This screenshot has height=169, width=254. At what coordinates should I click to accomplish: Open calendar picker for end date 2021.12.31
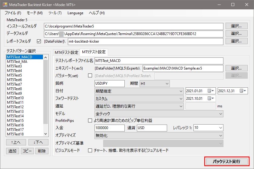tap(243, 91)
